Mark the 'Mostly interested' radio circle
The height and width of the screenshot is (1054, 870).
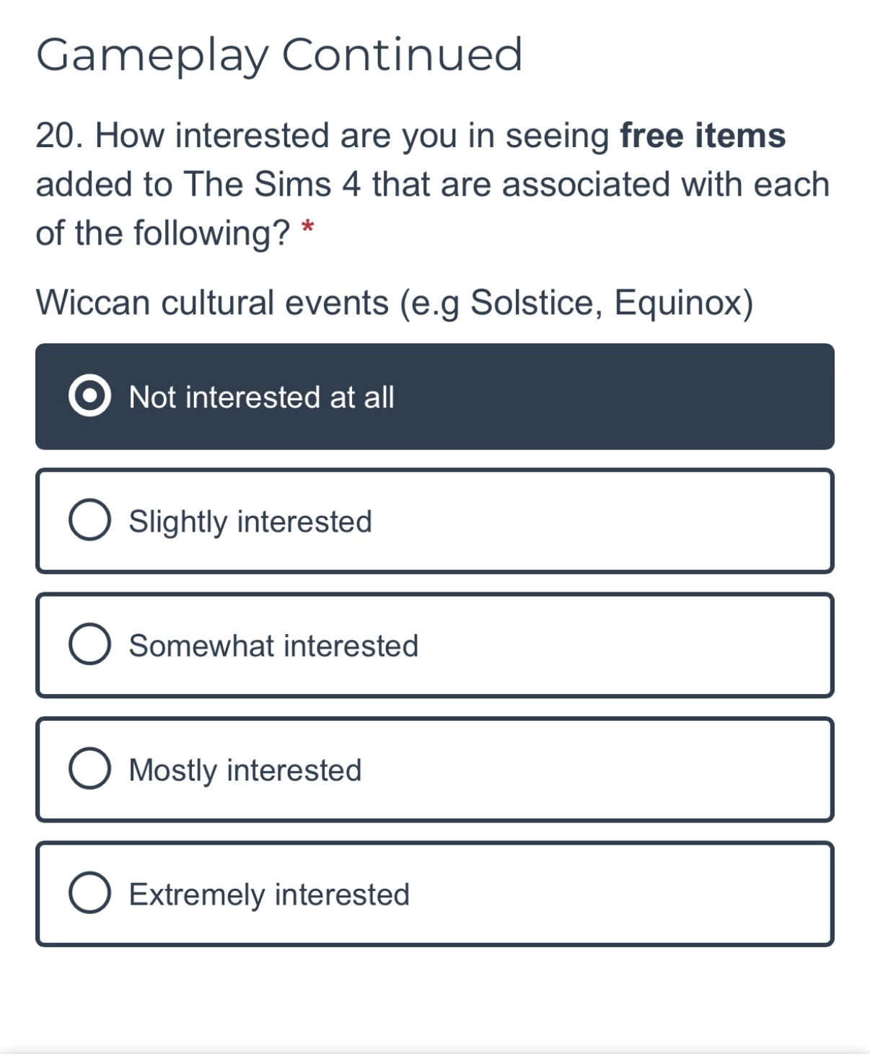pyautogui.click(x=90, y=768)
